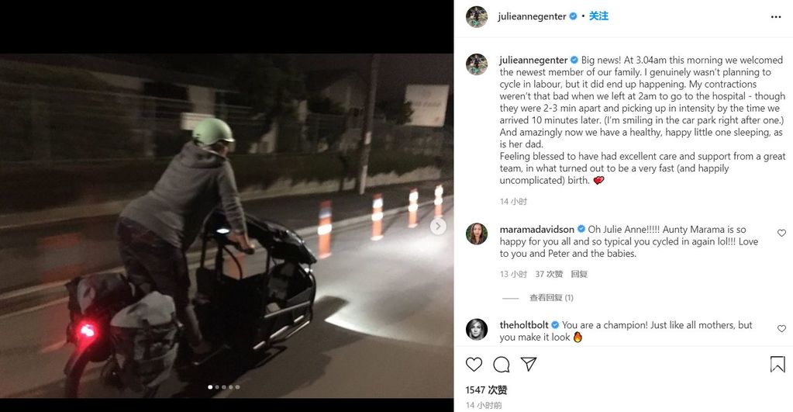The width and height of the screenshot is (793, 412).
Task: Open the caption author avatar
Action: tap(477, 64)
